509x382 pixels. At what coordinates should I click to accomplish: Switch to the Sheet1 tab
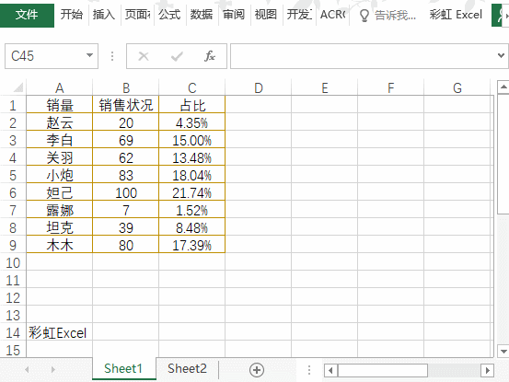click(123, 369)
